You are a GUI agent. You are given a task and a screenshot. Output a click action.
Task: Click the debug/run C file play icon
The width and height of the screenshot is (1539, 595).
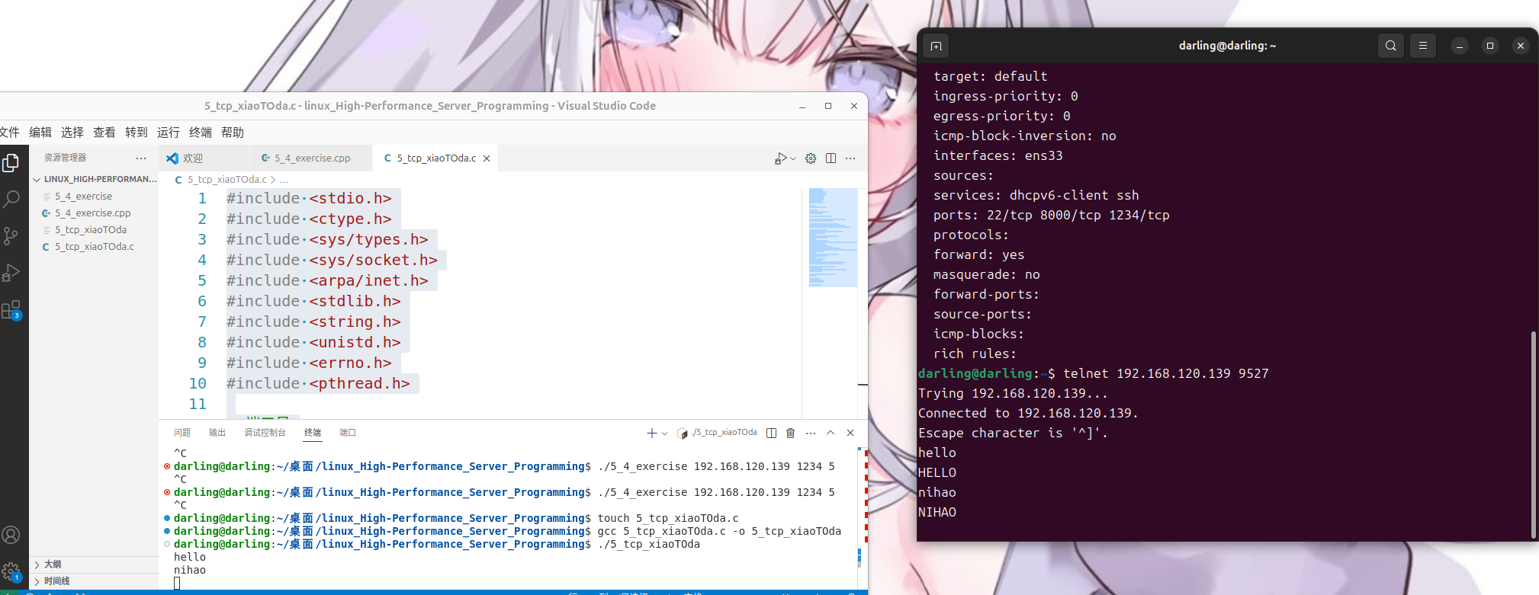click(780, 158)
